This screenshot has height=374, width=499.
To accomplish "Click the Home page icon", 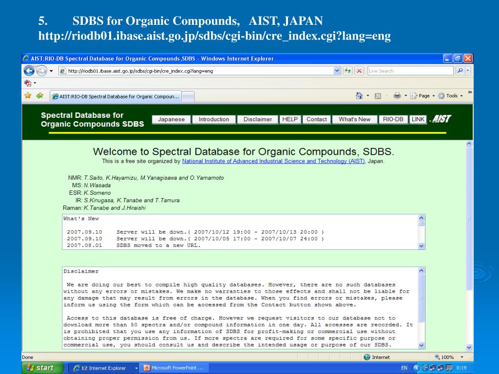I will 359,96.
